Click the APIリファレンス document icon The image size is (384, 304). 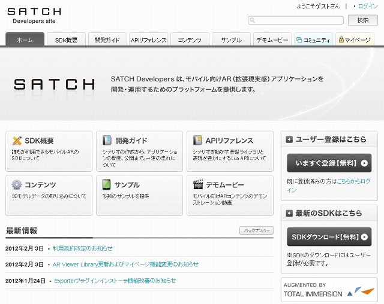197,141
